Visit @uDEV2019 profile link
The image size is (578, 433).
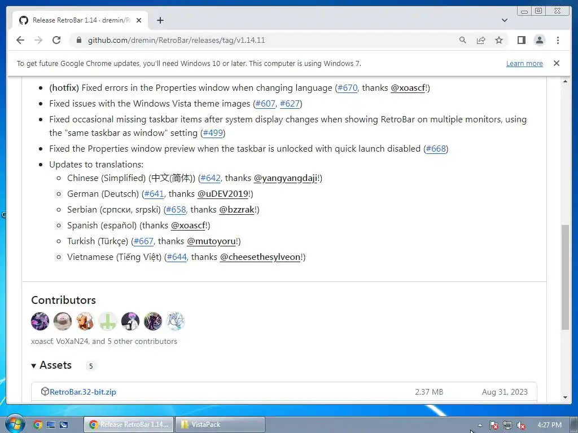pos(222,194)
